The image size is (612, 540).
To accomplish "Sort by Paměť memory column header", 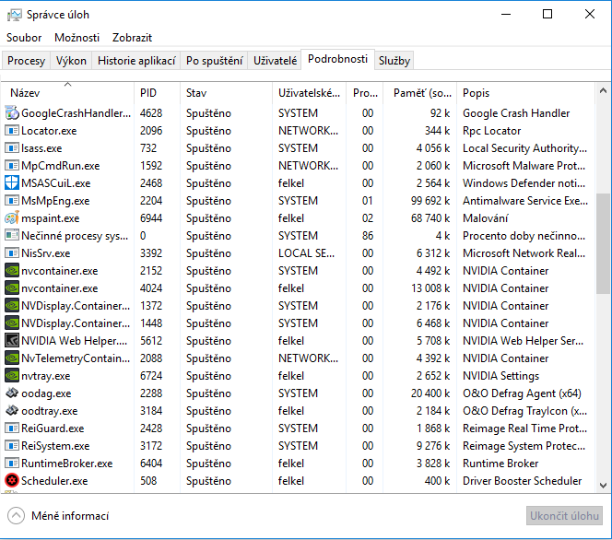I will coord(422,93).
